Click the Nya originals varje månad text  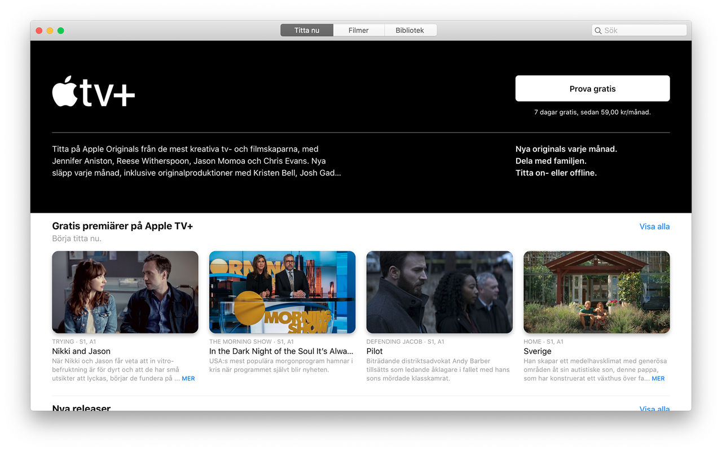(x=566, y=149)
